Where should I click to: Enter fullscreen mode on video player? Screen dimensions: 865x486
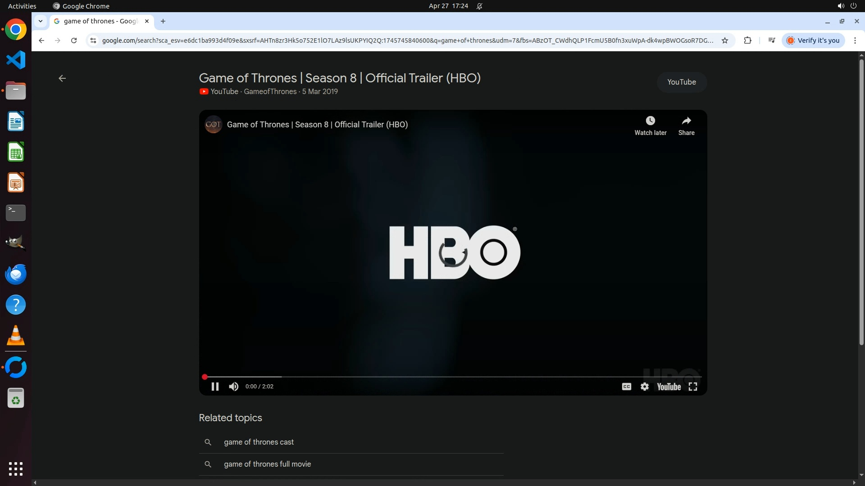693,387
